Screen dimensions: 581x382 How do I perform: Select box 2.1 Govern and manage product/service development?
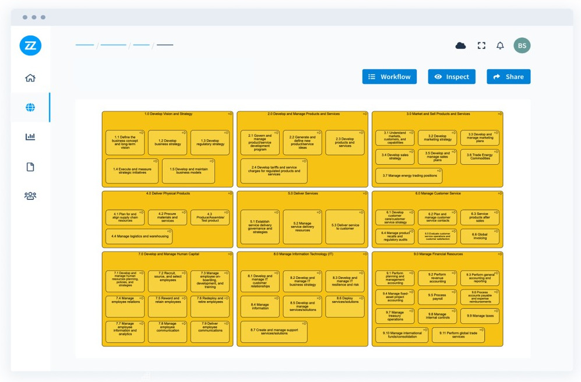(x=260, y=143)
